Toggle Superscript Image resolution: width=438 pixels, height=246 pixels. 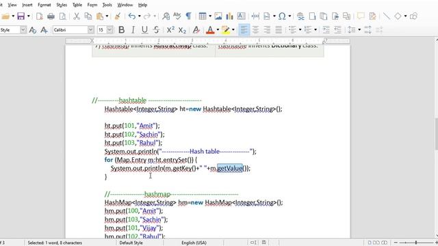pyautogui.click(x=170, y=29)
